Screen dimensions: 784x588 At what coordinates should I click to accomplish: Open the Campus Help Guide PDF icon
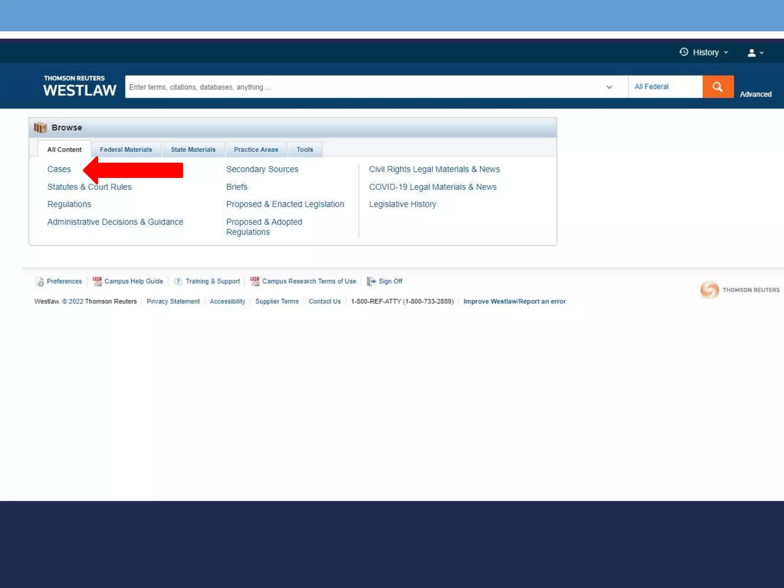tap(97, 281)
